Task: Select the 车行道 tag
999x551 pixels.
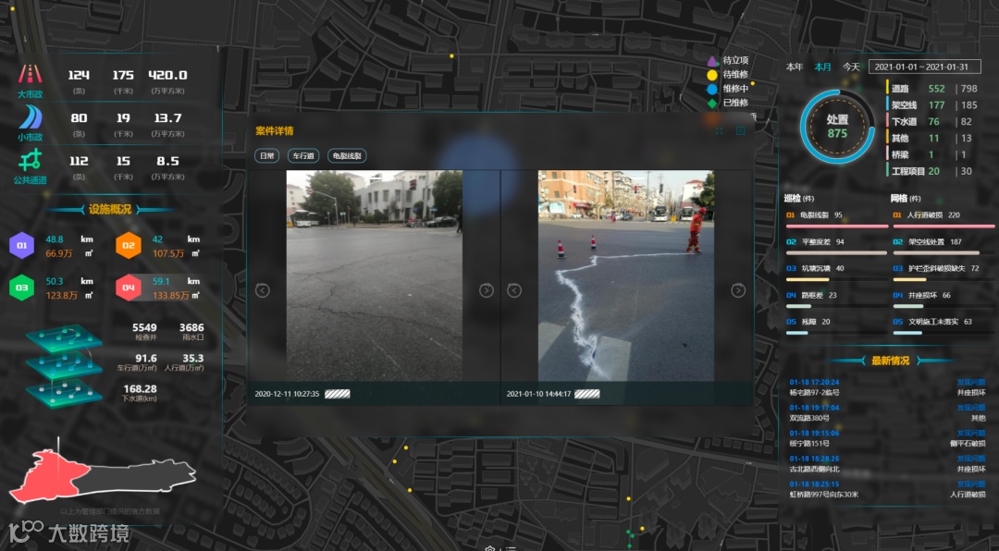Action: (x=303, y=156)
